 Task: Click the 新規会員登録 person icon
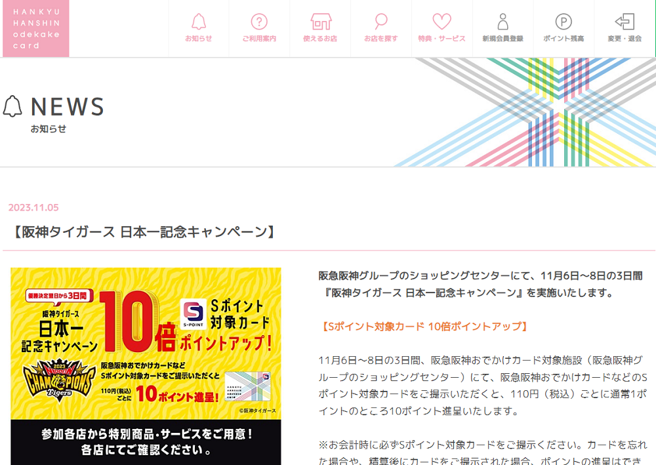(503, 22)
